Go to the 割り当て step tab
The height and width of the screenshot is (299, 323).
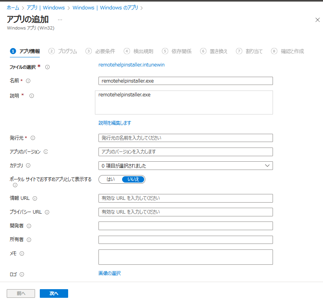pos(249,51)
